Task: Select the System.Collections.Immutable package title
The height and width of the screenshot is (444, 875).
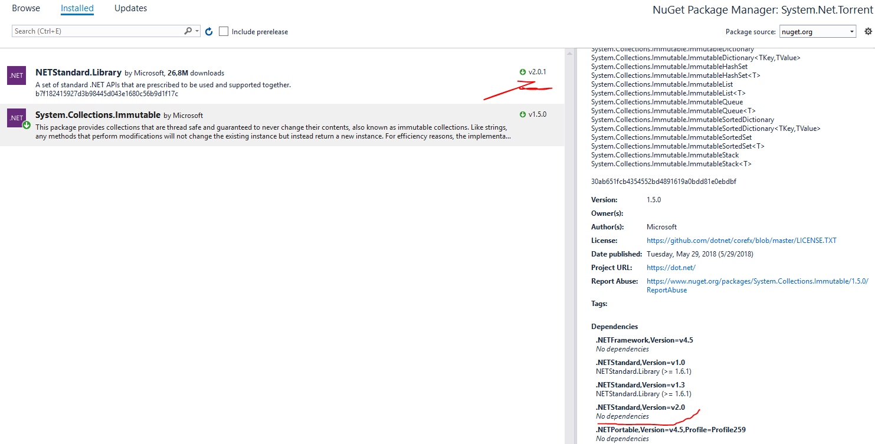Action: [98, 115]
